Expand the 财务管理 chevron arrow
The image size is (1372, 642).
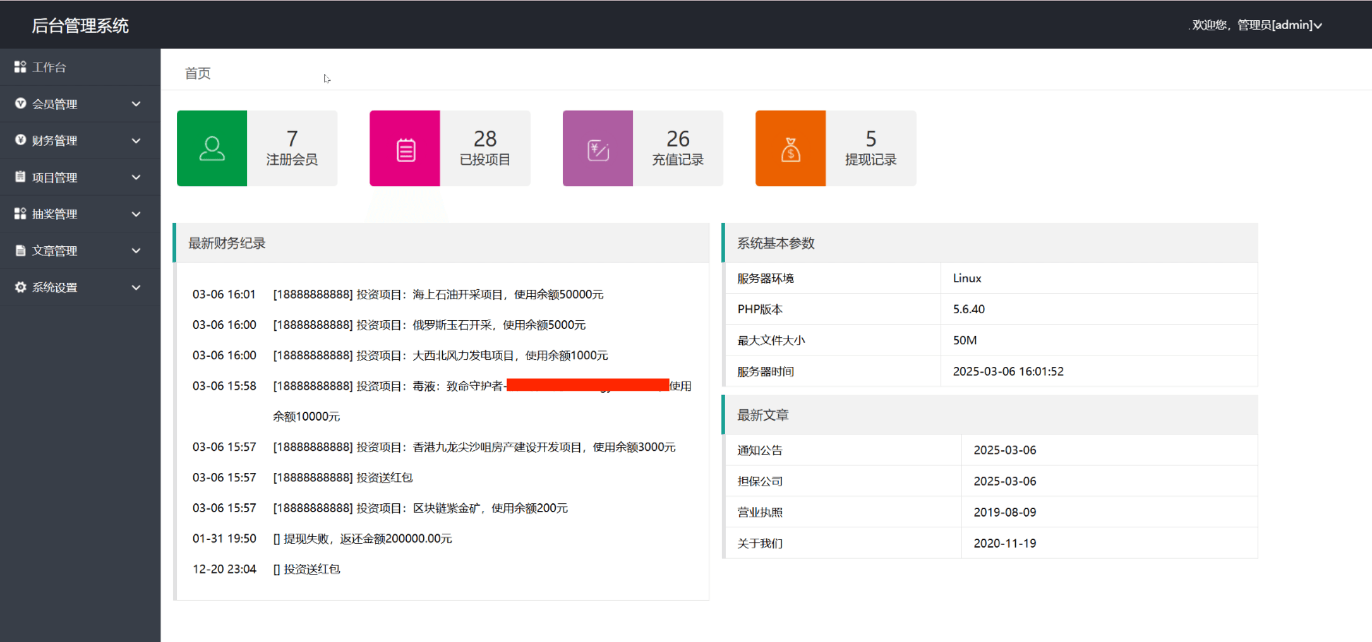coord(136,140)
